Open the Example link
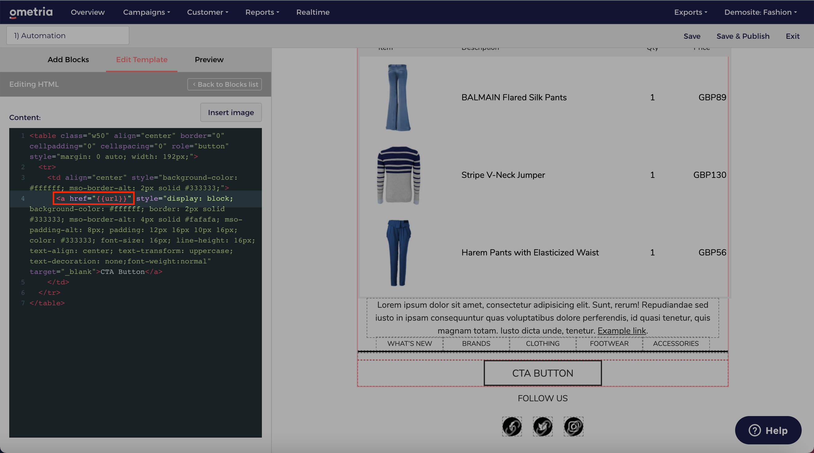The image size is (814, 453). (x=621, y=331)
